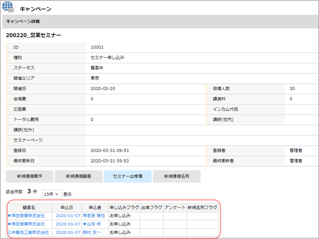Click the 目標人数 value 30
The width and height of the screenshot is (319, 239).
[x=292, y=89]
